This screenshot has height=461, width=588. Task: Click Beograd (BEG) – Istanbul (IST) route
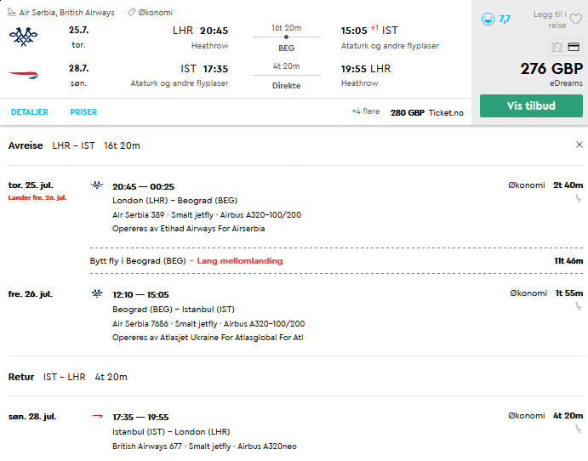point(174,310)
